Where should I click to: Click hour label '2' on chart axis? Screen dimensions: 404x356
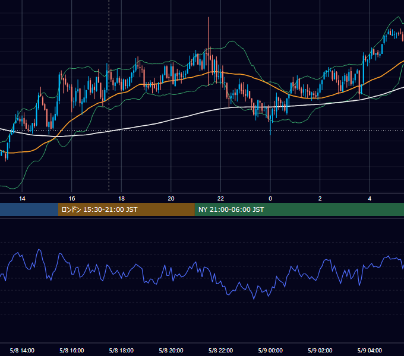point(320,199)
